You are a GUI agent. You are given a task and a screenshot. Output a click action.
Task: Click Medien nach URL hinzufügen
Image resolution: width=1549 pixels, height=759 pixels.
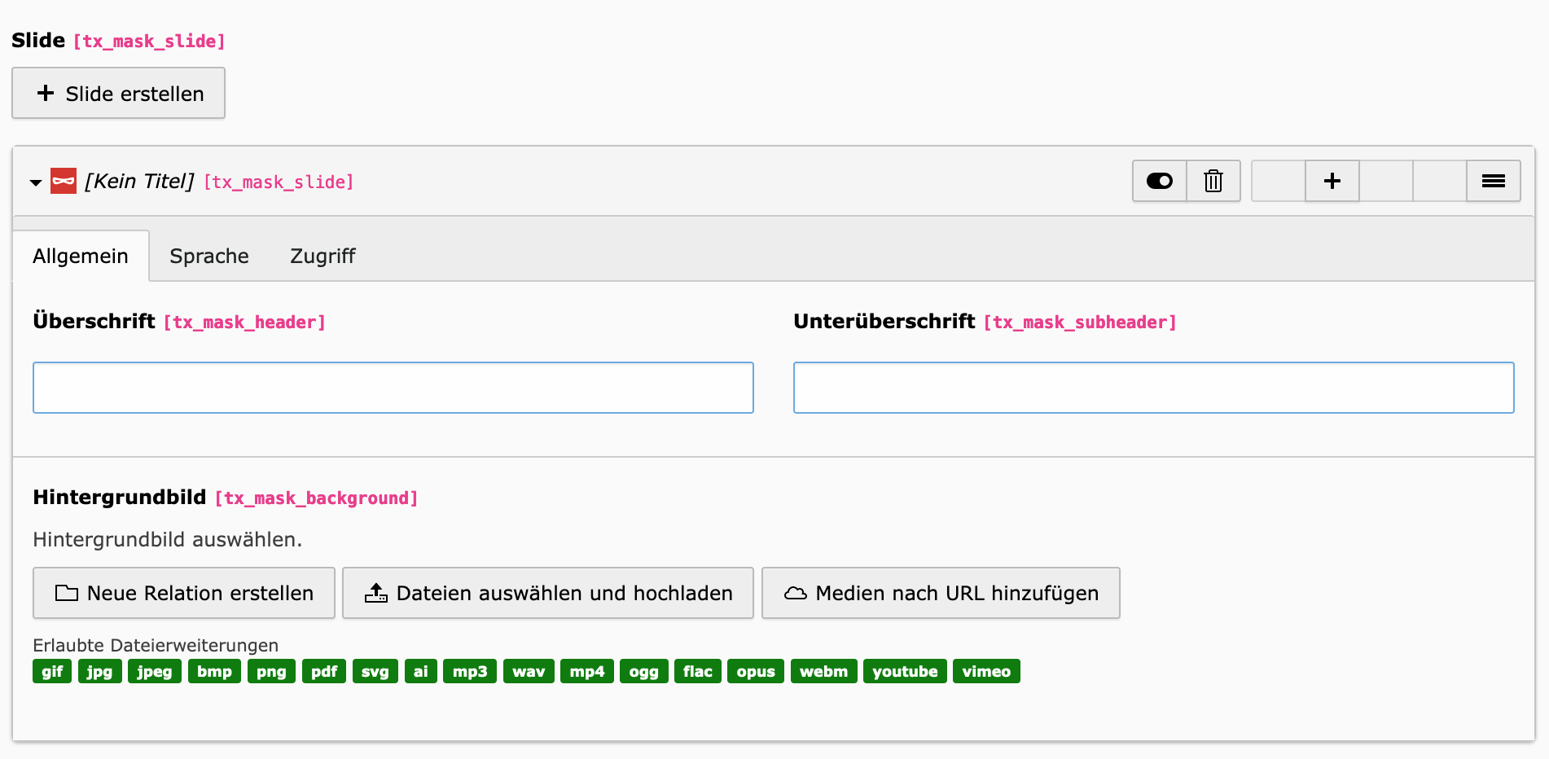click(941, 593)
